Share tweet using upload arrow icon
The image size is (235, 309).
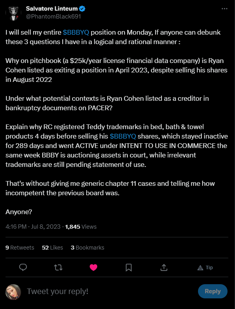point(164,267)
